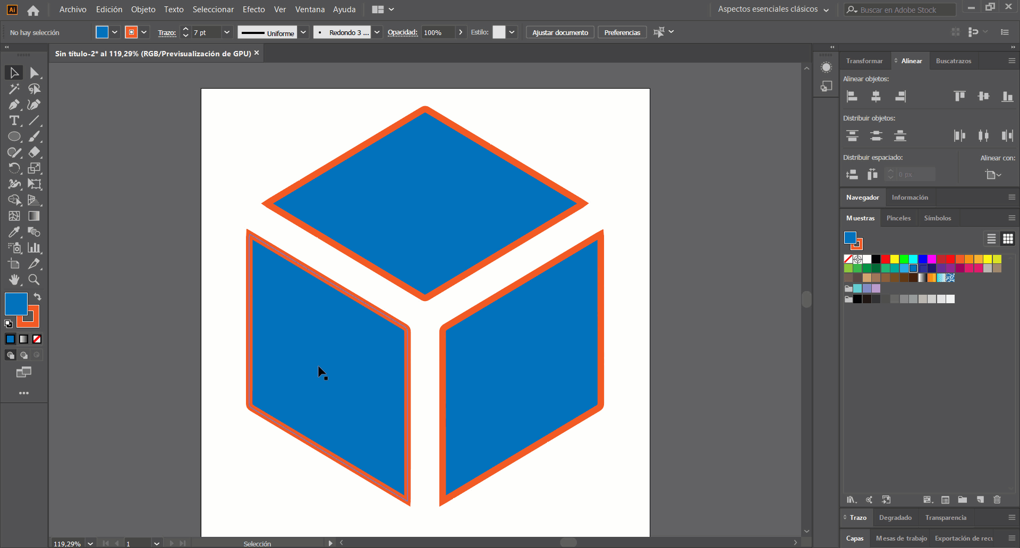The width and height of the screenshot is (1020, 548).
Task: Select the Ellipse tool
Action: pyautogui.click(x=14, y=136)
